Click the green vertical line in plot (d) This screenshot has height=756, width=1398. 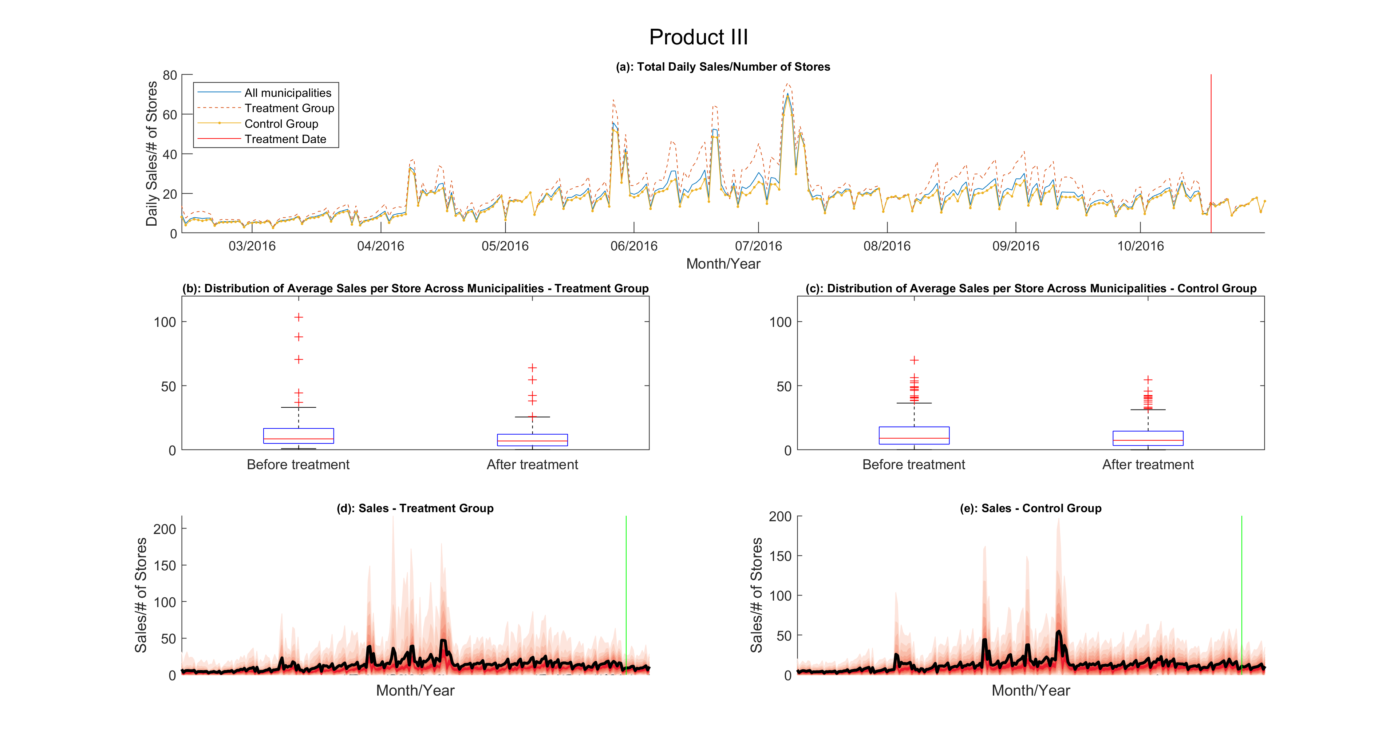point(626,595)
